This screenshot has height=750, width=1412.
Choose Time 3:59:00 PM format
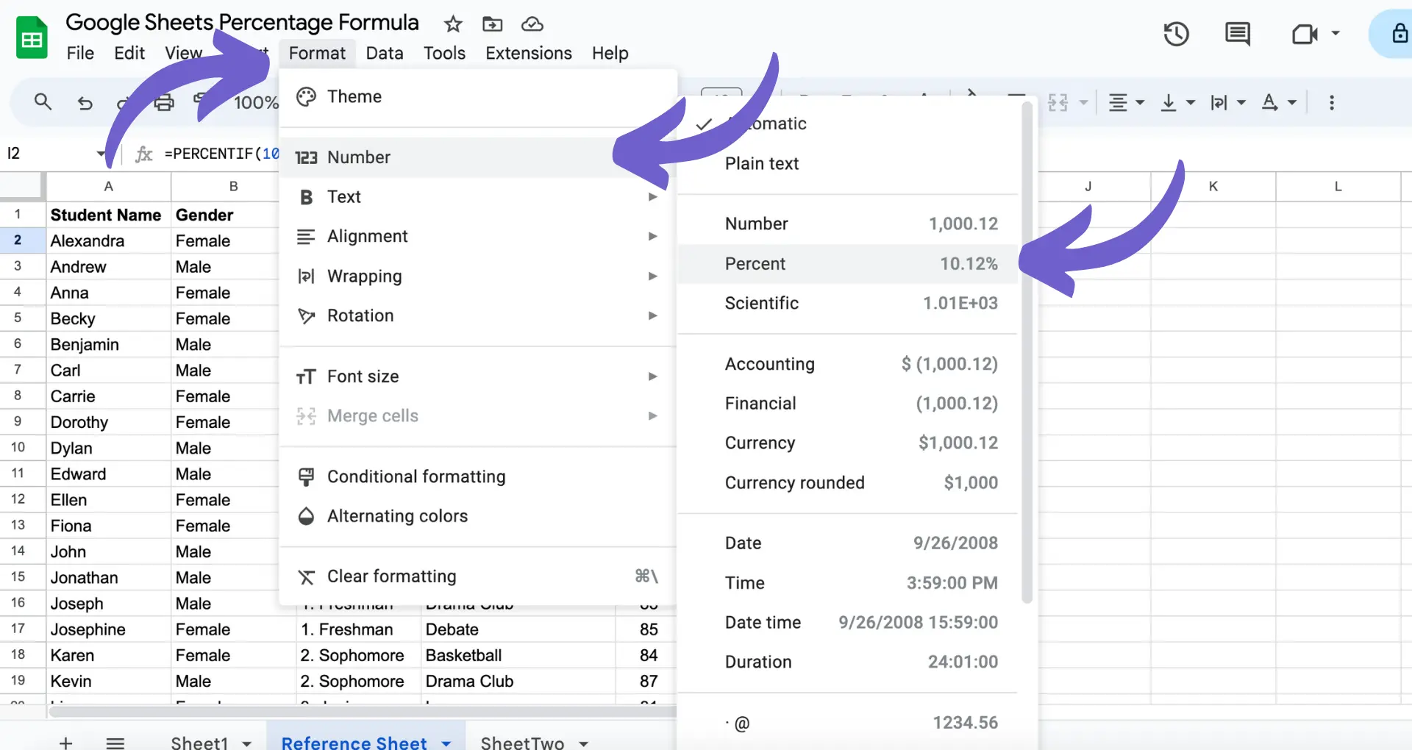[847, 582]
